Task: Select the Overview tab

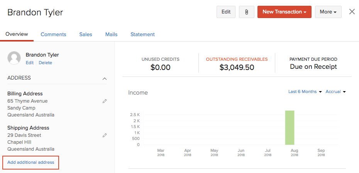Action: [17, 34]
